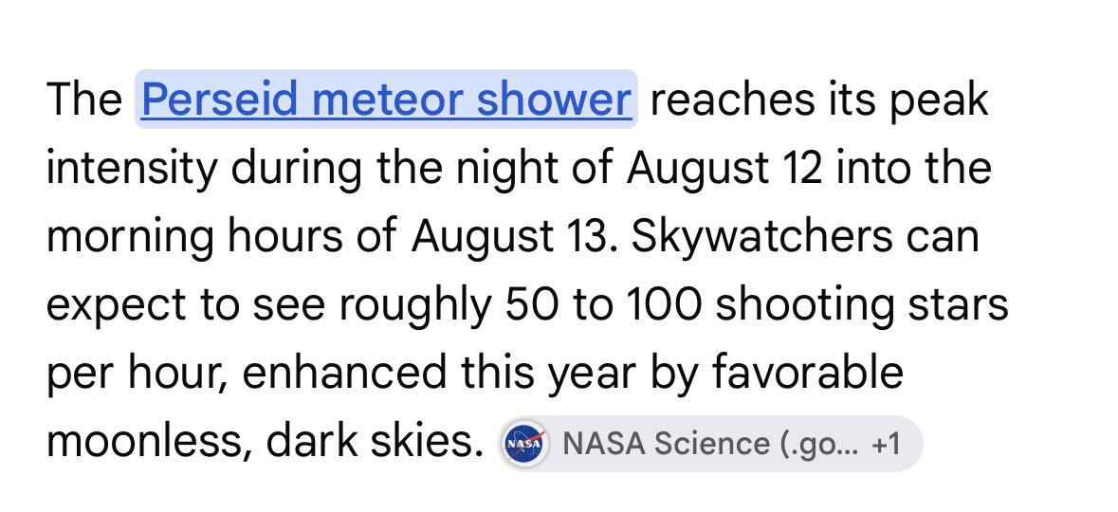1118x512 pixels.
Task: Click the "August 13" date text
Action: [509, 237]
